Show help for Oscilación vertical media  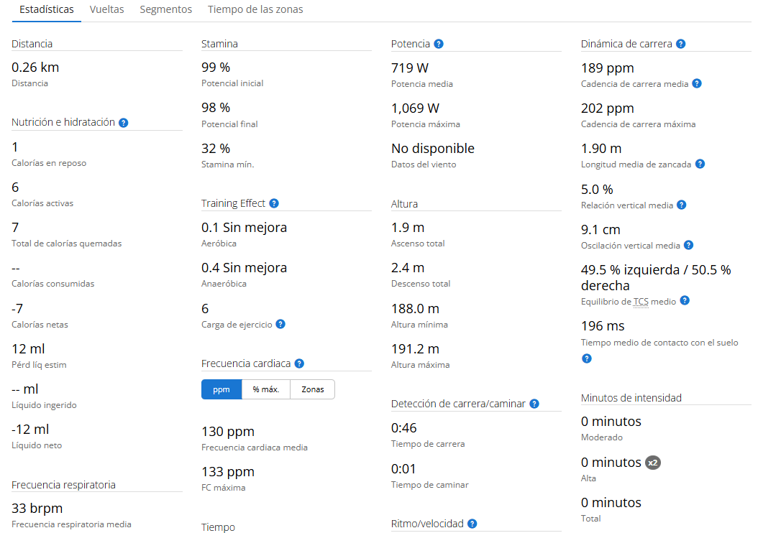(x=688, y=246)
